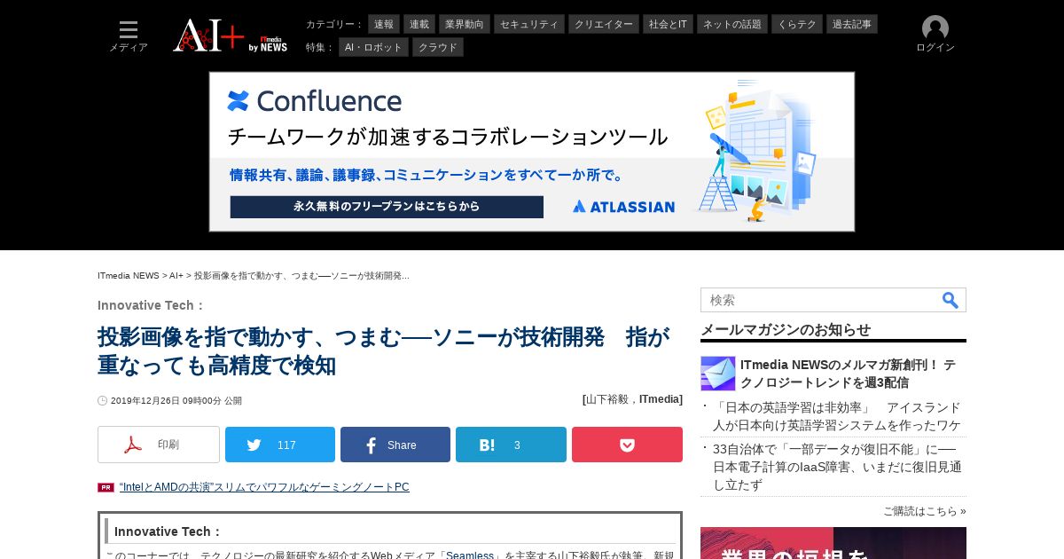Click the Confluence banner advertisement
This screenshot has height=559, width=1064.
point(532,152)
